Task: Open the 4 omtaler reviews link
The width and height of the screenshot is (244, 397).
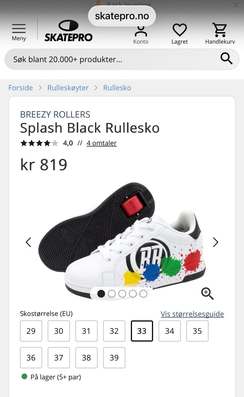Action: (x=101, y=143)
